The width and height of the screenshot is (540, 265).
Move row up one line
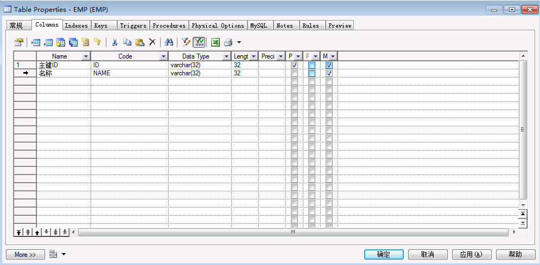point(37,232)
